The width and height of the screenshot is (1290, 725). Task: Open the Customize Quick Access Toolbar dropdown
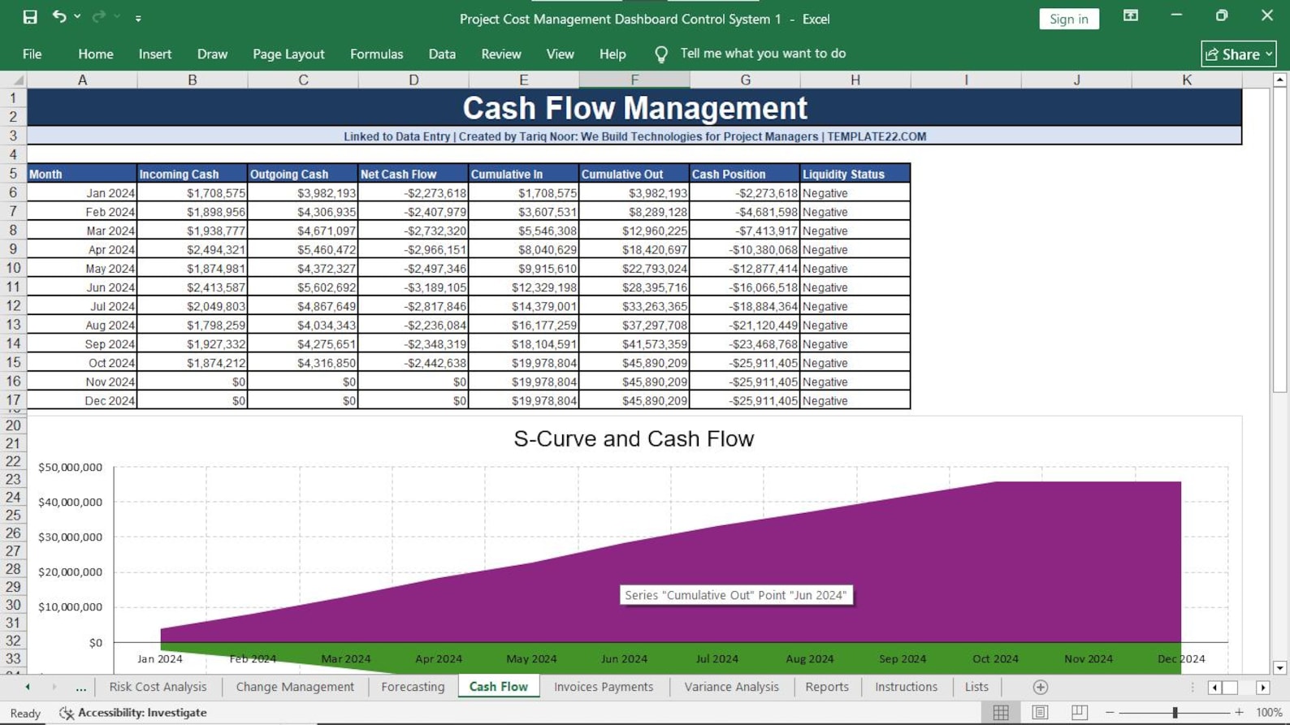(x=138, y=18)
